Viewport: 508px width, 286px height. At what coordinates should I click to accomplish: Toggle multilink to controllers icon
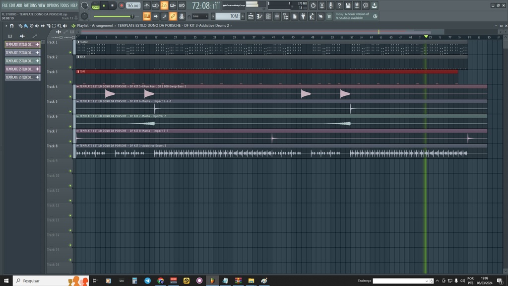tap(173, 16)
